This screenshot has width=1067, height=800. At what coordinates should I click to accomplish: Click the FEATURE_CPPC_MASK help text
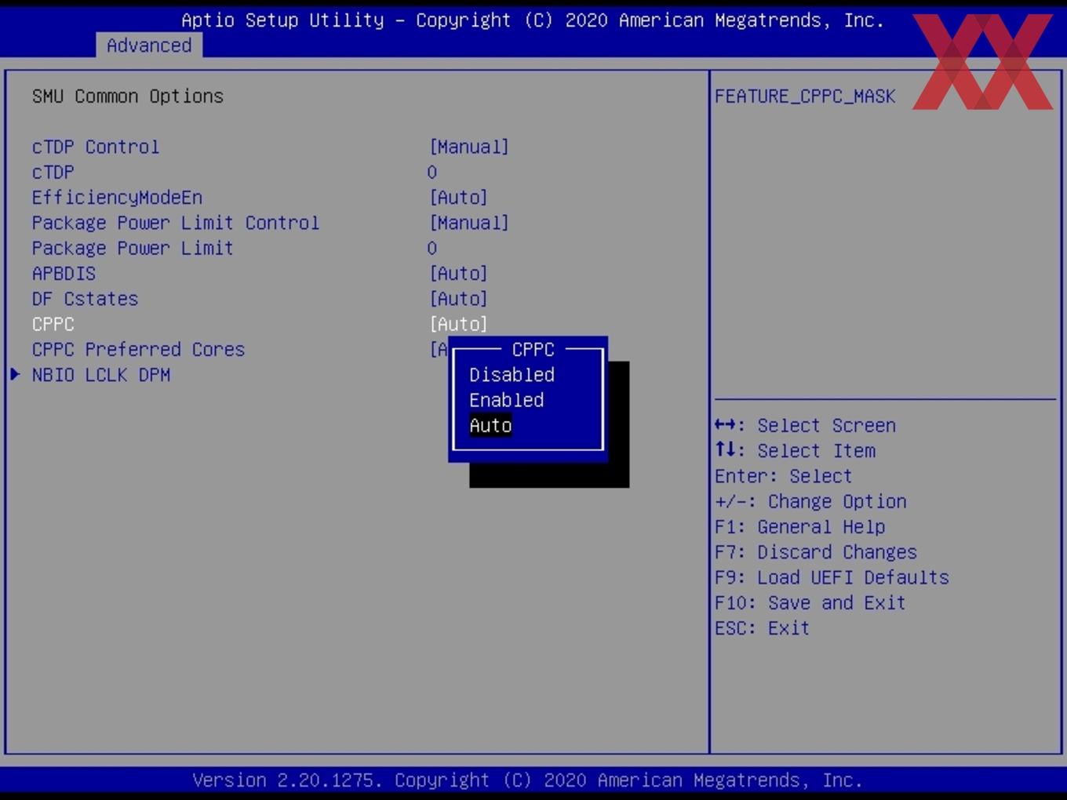pyautogui.click(x=805, y=96)
